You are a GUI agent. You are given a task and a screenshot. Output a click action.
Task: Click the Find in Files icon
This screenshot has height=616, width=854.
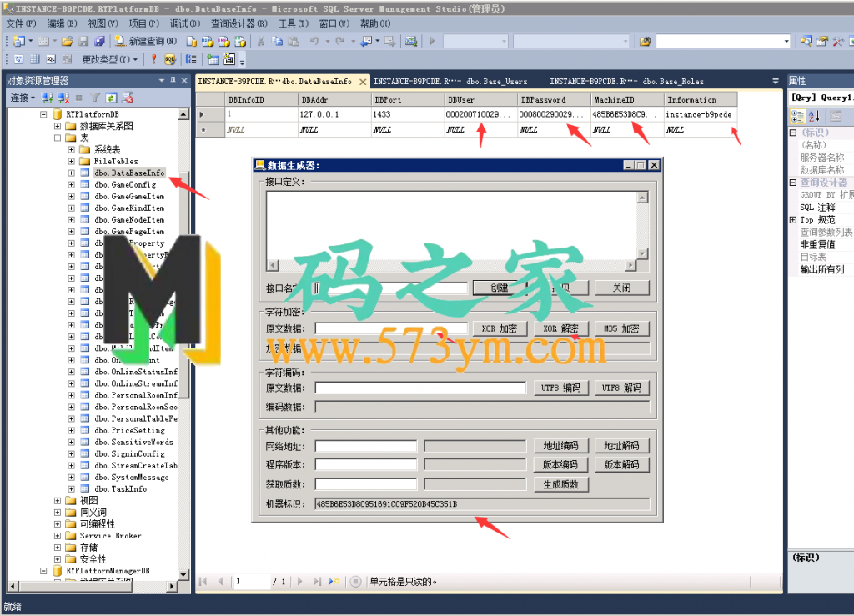[646, 42]
